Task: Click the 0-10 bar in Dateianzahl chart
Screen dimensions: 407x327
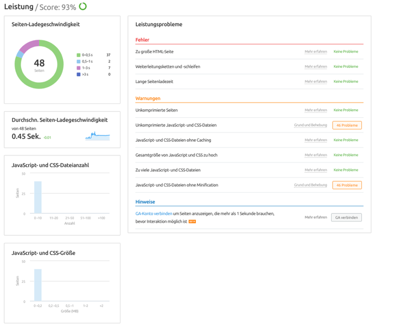Action: [x=38, y=197]
